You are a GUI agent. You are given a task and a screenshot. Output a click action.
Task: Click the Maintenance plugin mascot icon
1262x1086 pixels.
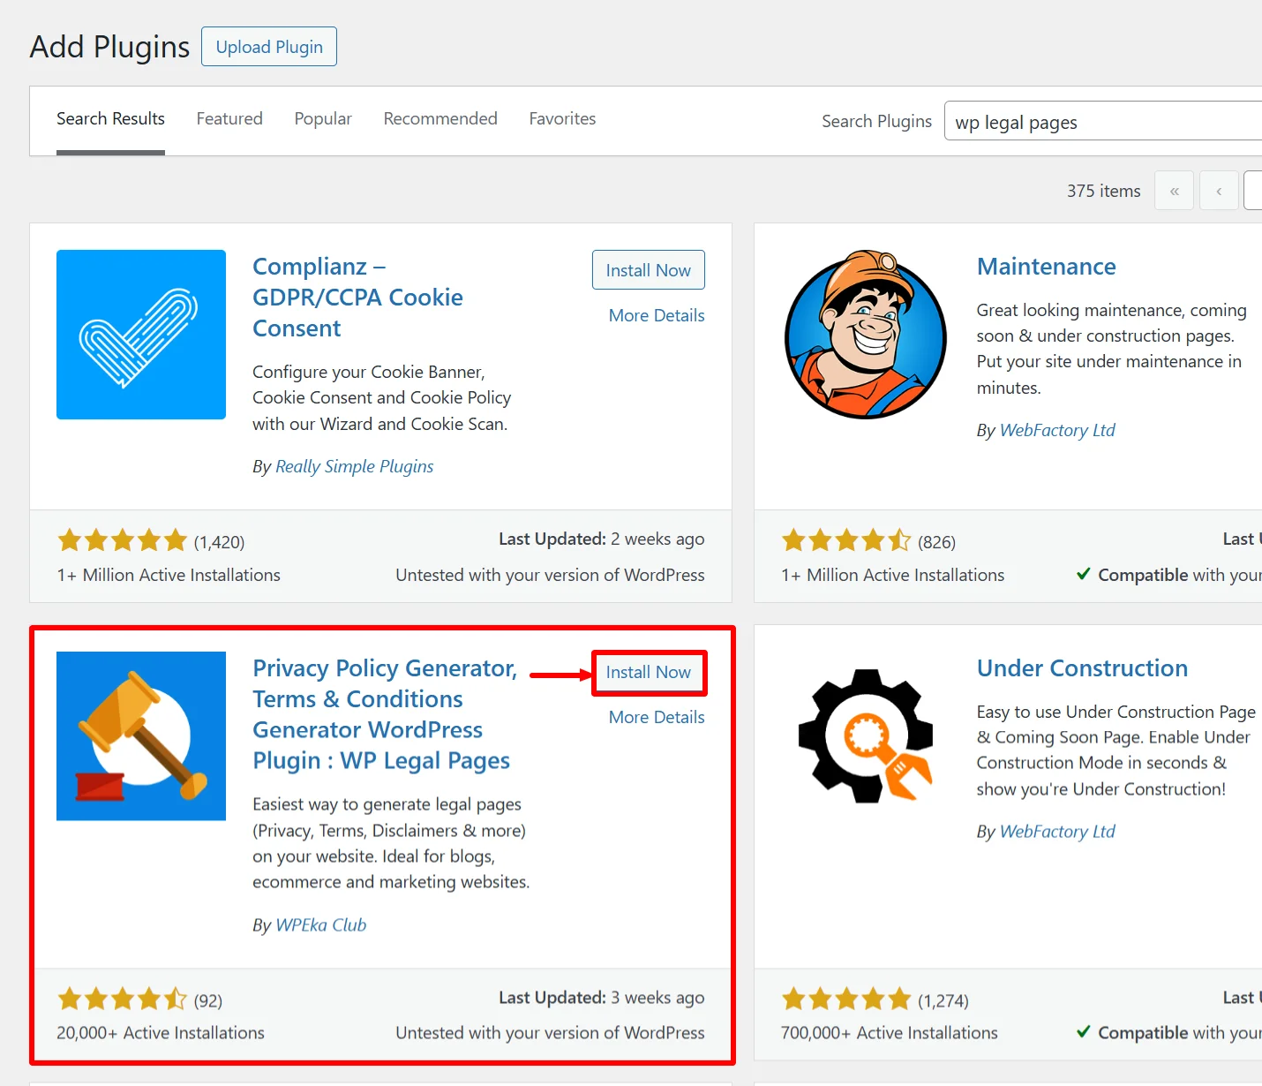(865, 335)
